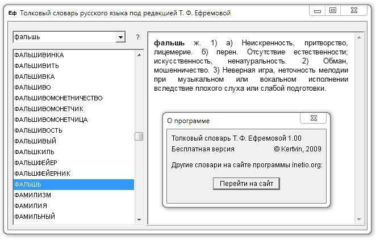This screenshot has height=241, width=376.
Task: Click the © Kertvin, 2009 text
Action: [298, 149]
